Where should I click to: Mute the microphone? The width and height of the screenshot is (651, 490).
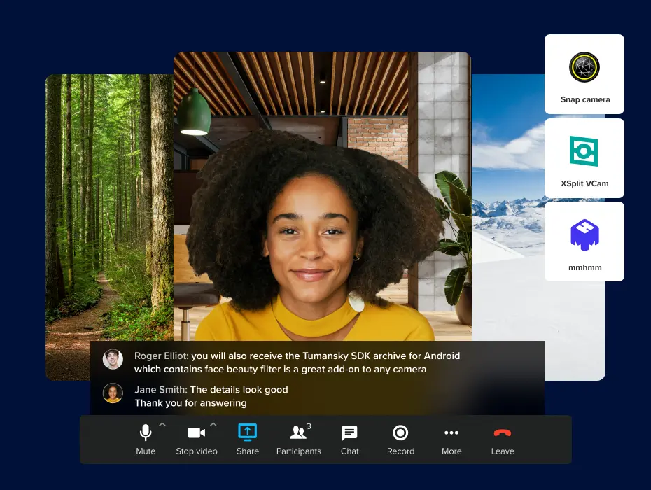click(146, 433)
